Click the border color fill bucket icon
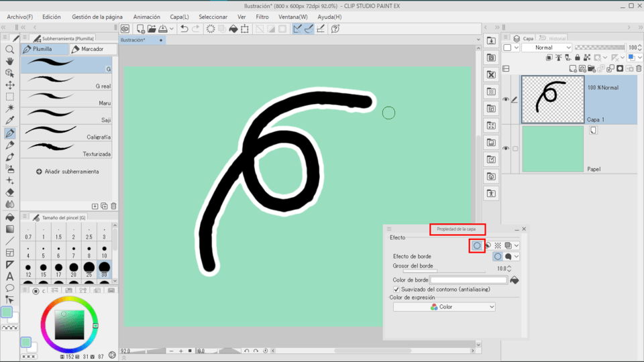 pos(515,280)
